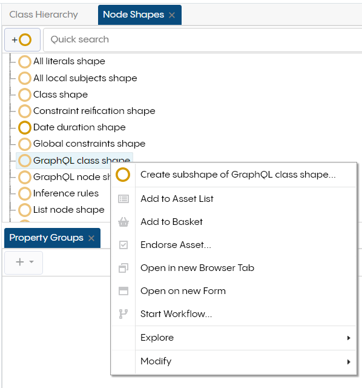Click the circle icon beside Inference rules
Screen dimensions: 362x388
25,193
